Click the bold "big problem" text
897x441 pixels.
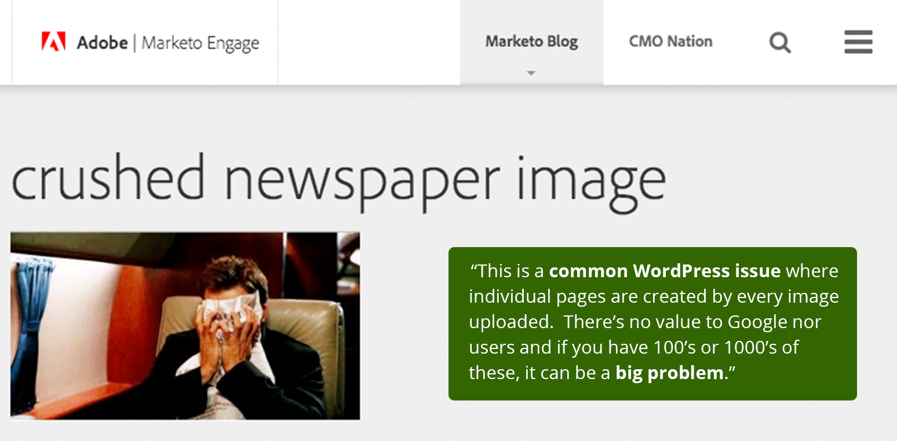(x=669, y=373)
